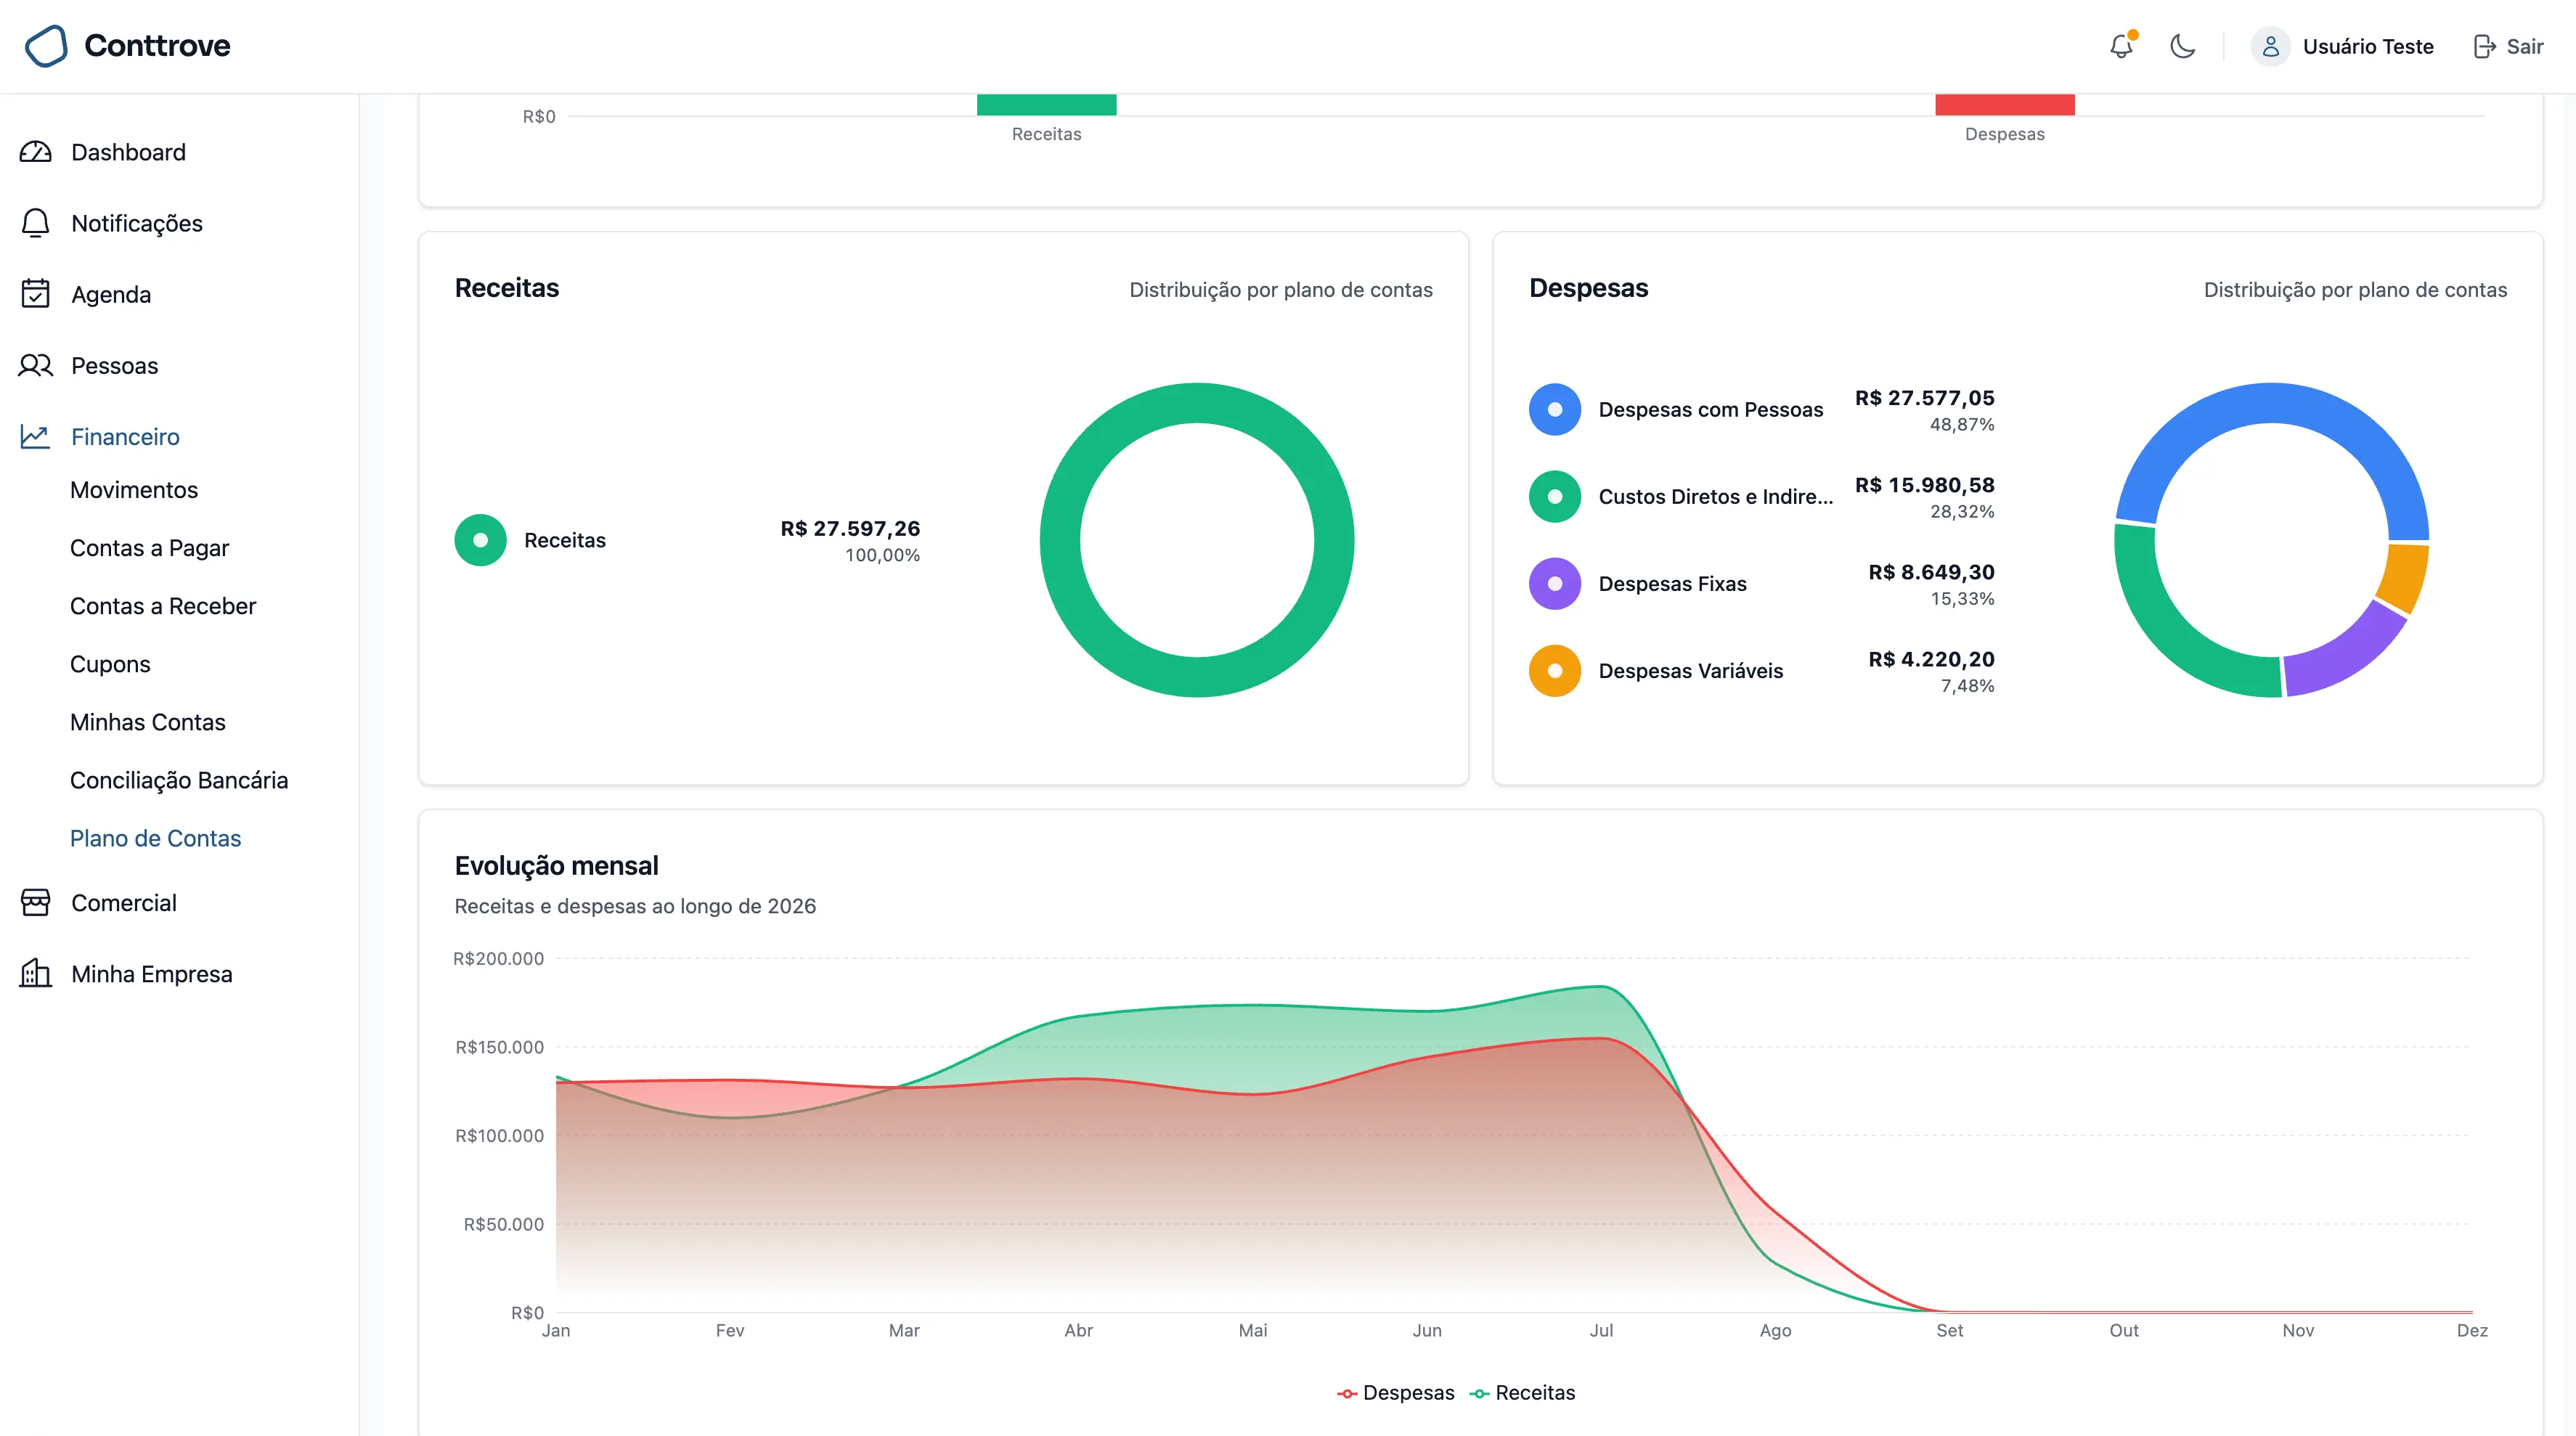Toggle Receitas series in chart legend
This screenshot has width=2576, height=1436.
click(1522, 1392)
